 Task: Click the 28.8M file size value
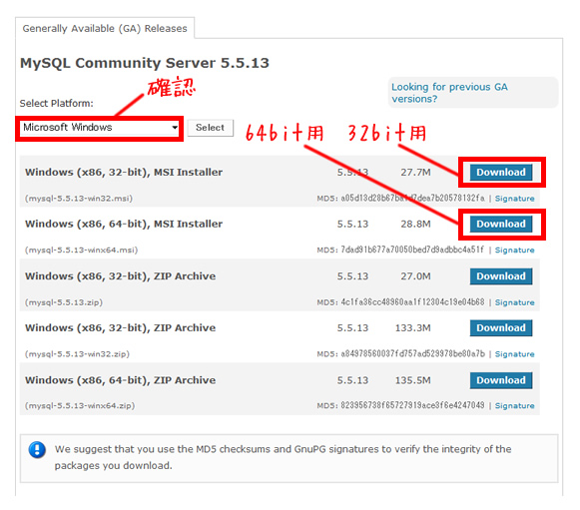click(415, 225)
